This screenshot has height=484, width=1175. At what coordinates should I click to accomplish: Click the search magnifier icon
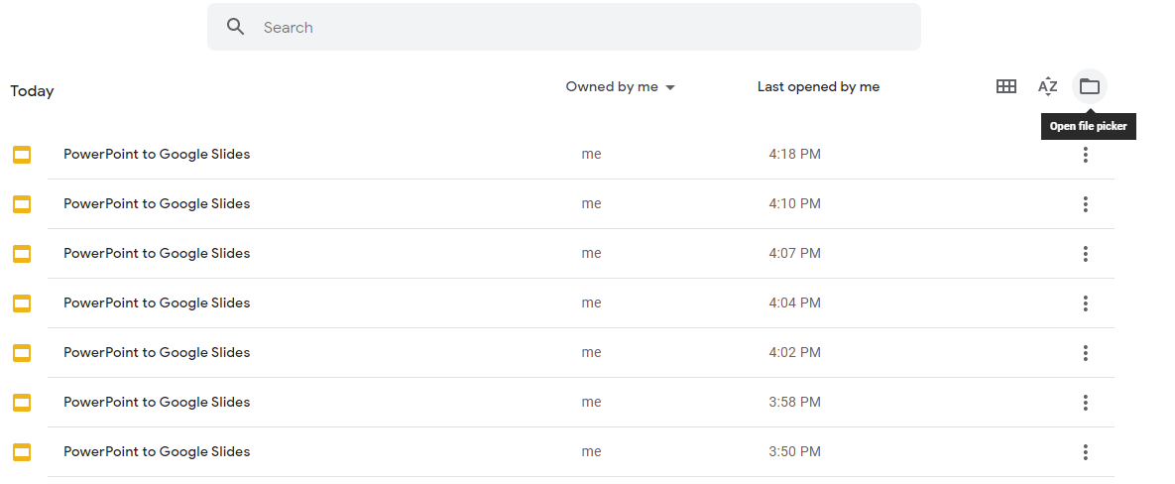click(235, 27)
